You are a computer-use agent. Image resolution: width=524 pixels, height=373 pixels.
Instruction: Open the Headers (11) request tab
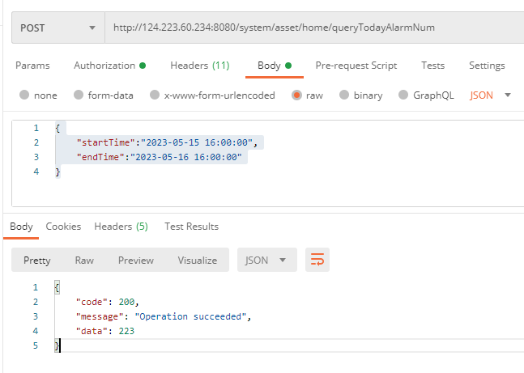pyautogui.click(x=199, y=66)
